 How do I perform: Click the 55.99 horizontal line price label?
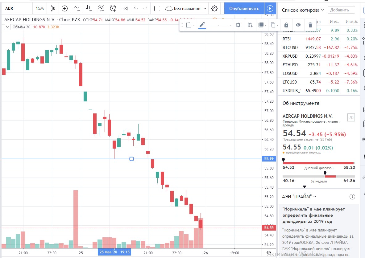[x=269, y=159]
